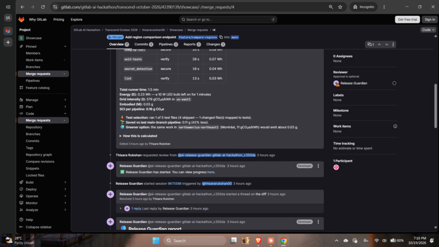Open Explore in top navigation
Image resolution: width=439 pixels, height=247 pixels.
[x=76, y=20]
